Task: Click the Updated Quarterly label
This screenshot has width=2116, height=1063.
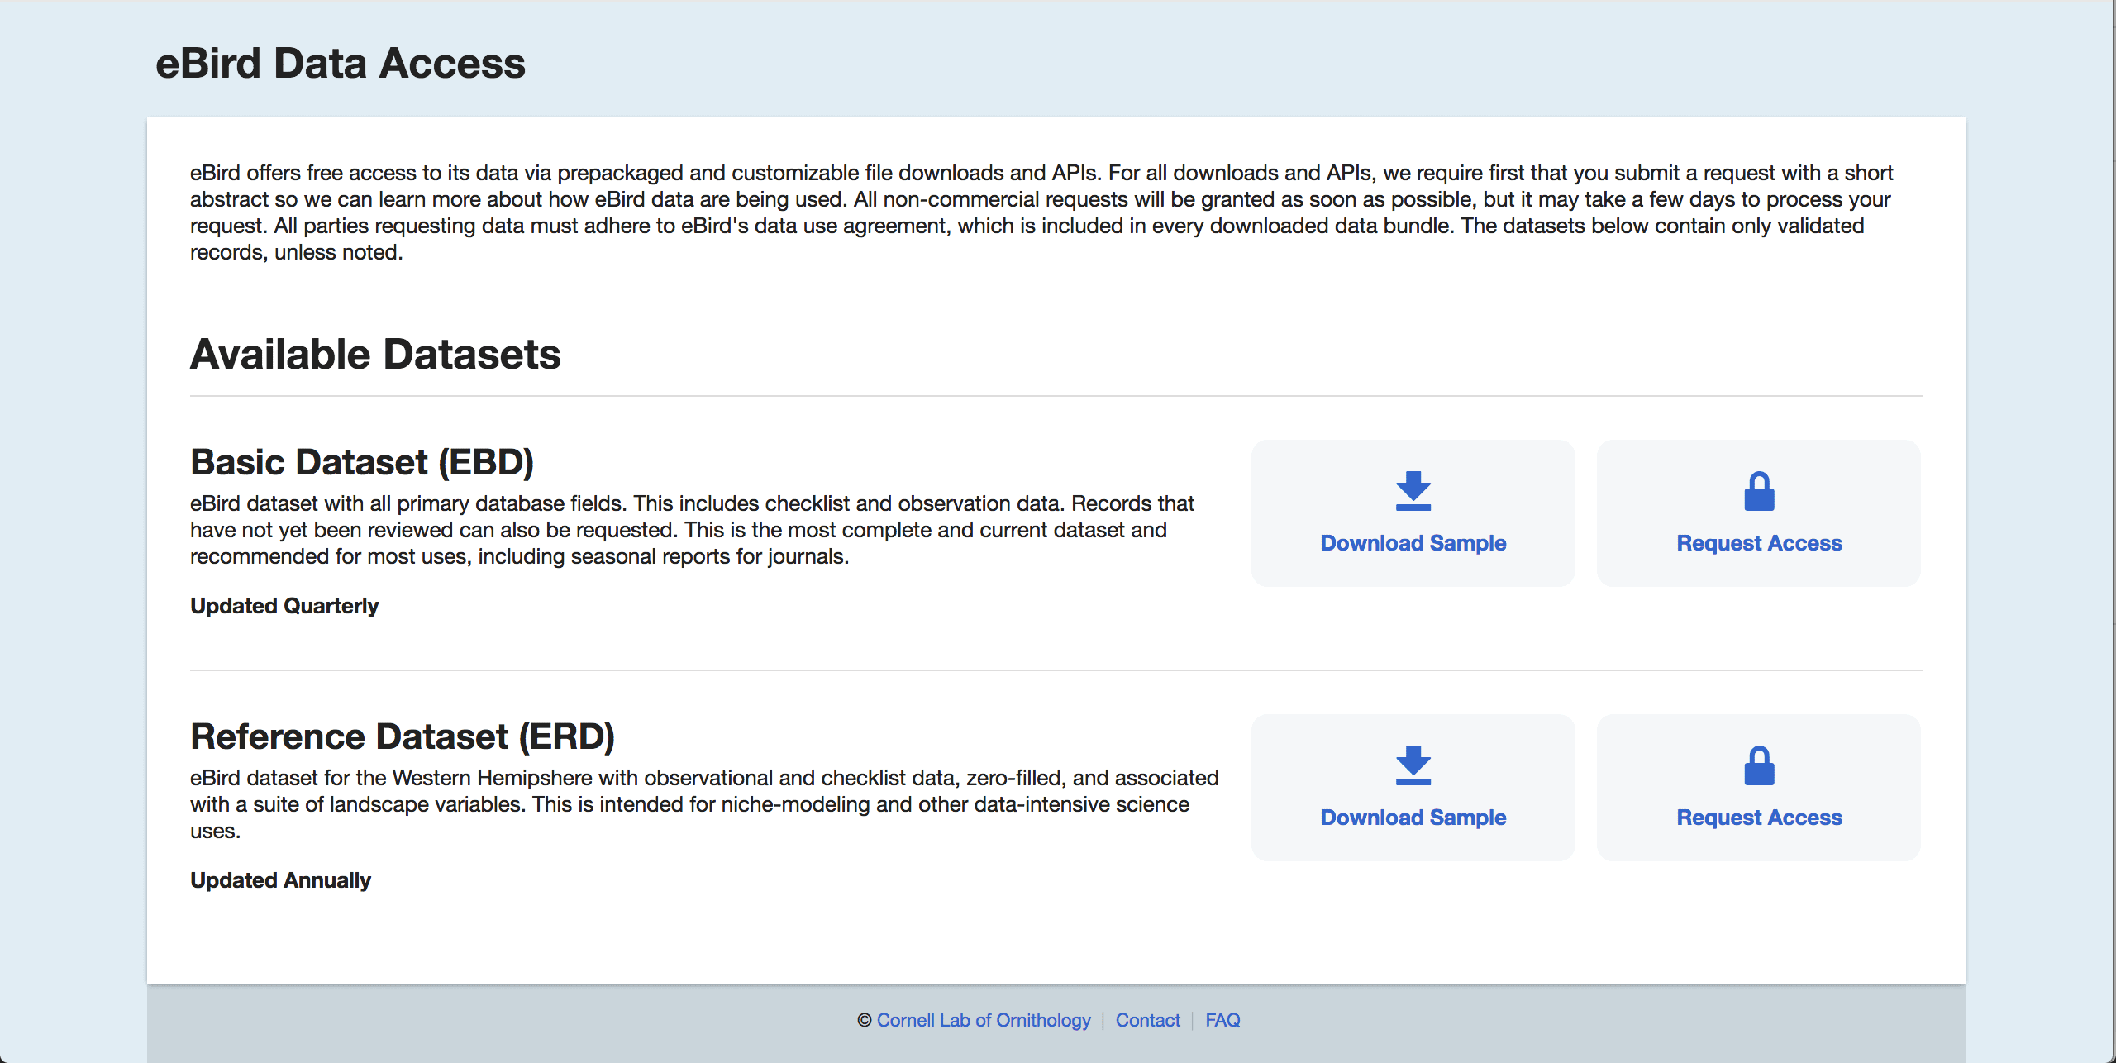Action: [284, 606]
